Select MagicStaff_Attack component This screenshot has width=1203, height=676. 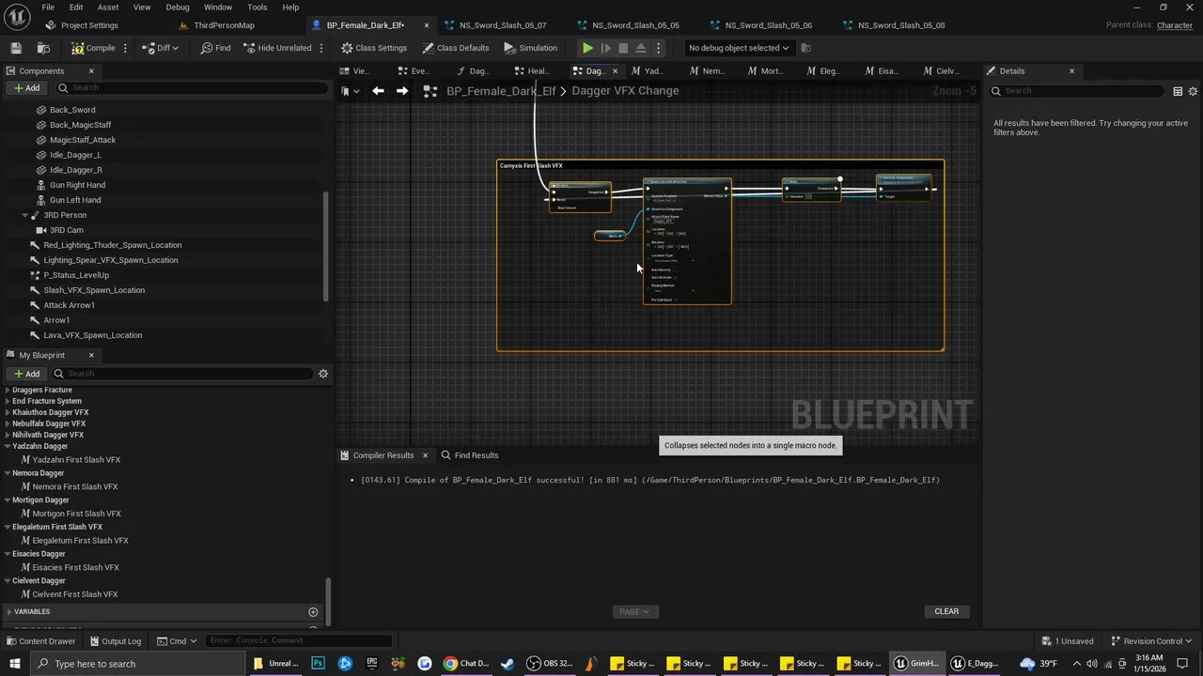[x=83, y=140]
